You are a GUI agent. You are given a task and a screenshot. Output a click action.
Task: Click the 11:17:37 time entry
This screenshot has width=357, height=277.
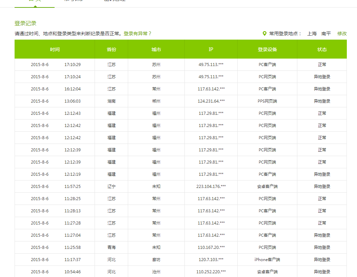(x=73, y=260)
